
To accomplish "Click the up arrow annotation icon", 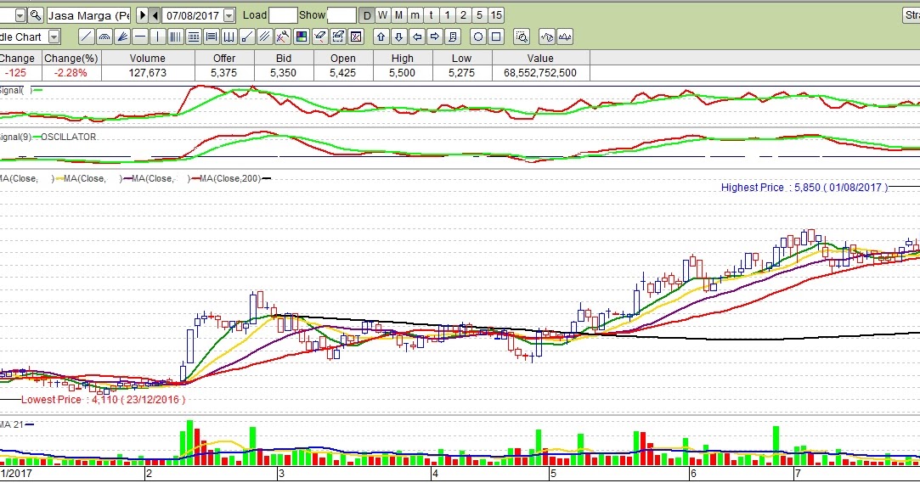I will [x=381, y=37].
